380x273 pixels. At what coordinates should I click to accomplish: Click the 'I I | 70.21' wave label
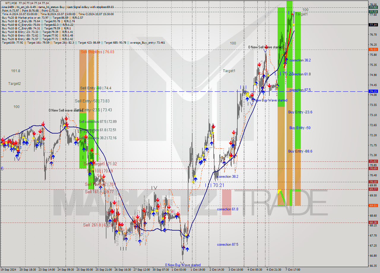pyautogui.click(x=214, y=185)
